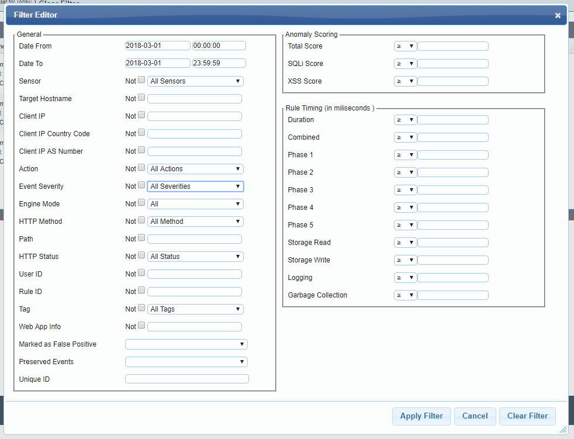Click the Apply Filter button
Viewport: 574px width, 439px height.
pos(421,416)
